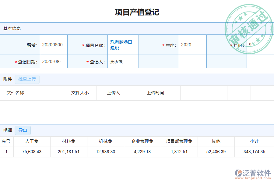The width and height of the screenshot is (274, 183).
Task: Open the project link 珠海鹤港口建设
Action: click(121, 45)
